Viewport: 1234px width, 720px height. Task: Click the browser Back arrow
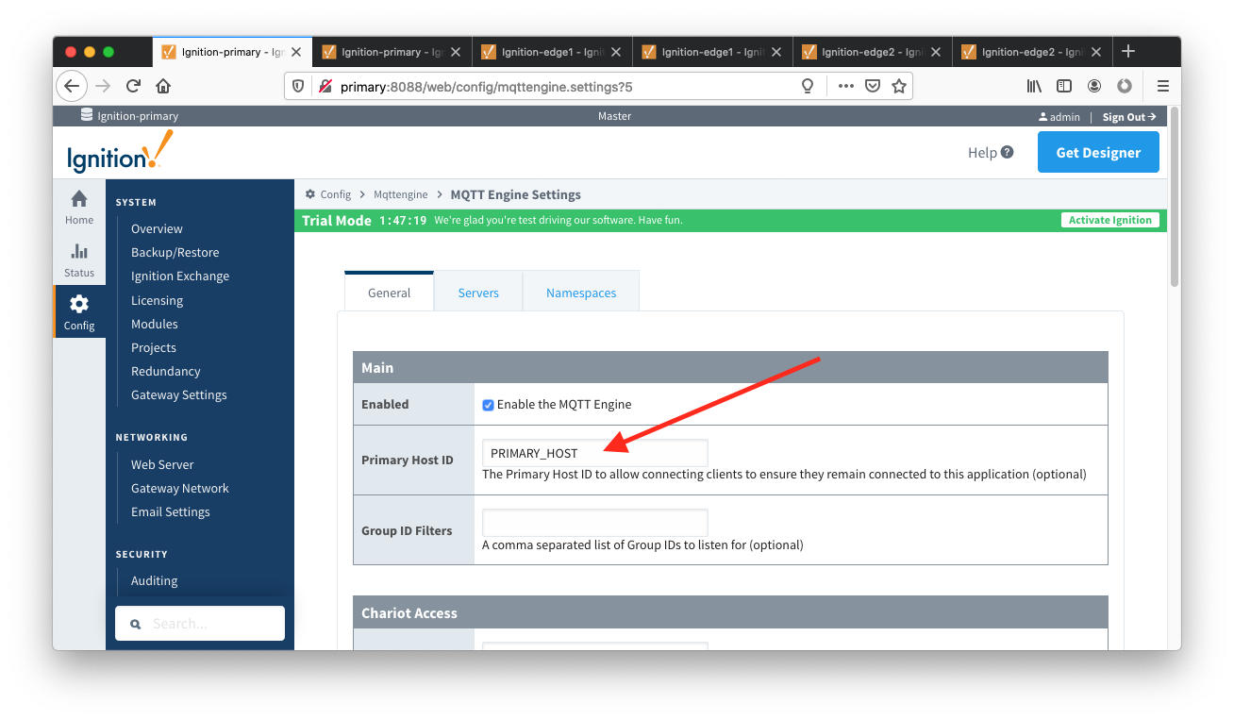click(72, 86)
